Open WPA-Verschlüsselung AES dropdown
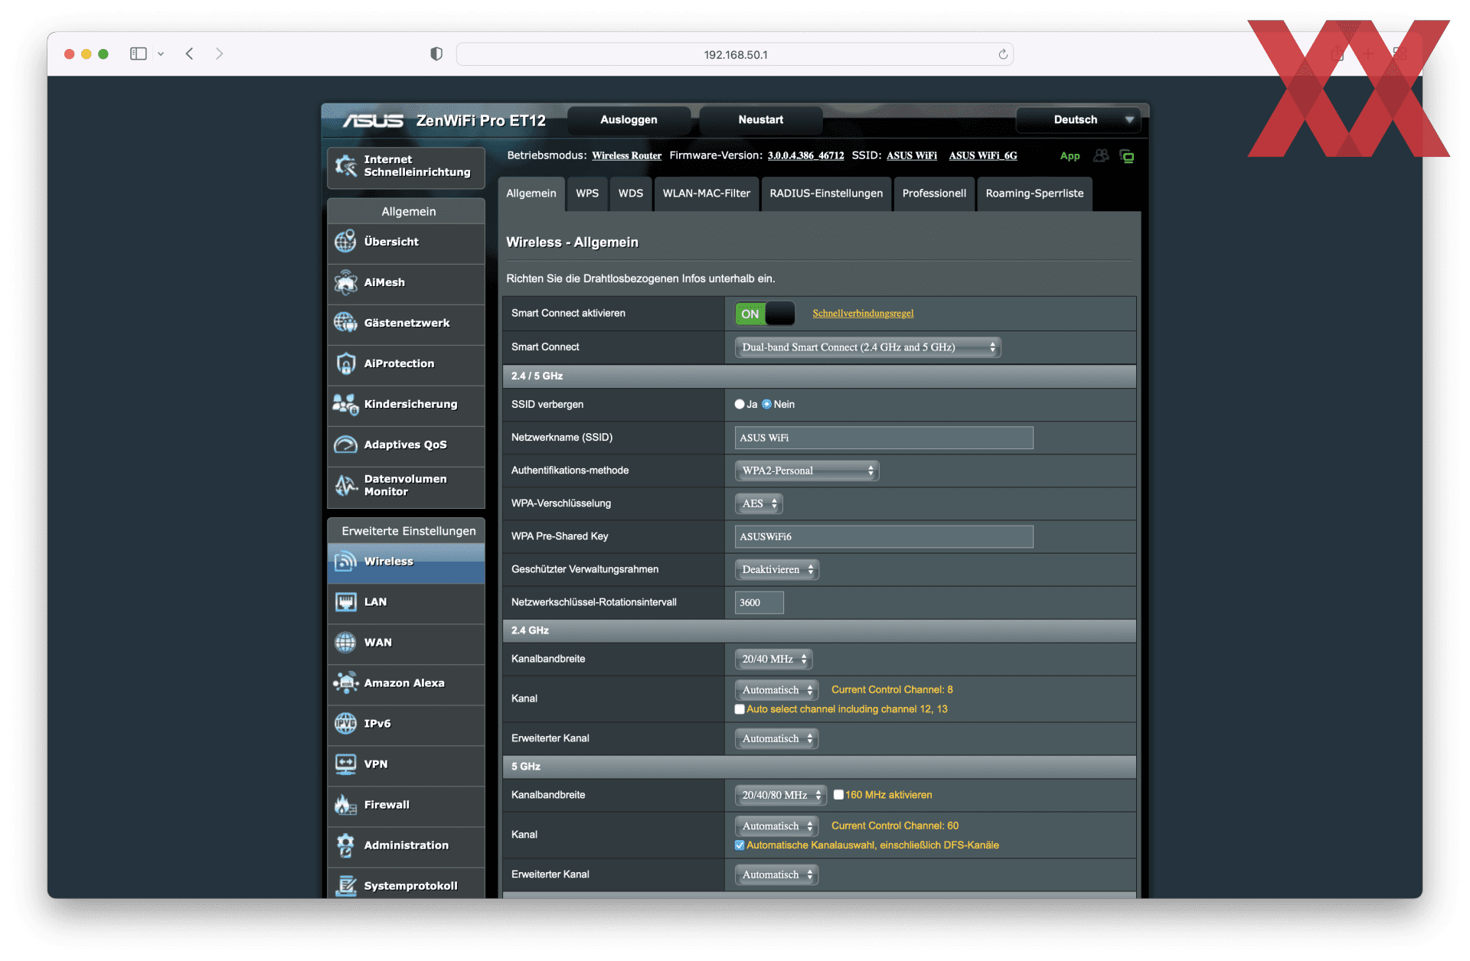Screen dimensions: 1470x961 click(759, 503)
